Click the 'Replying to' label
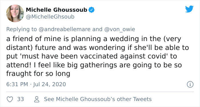The image size is (200, 107). [x=21, y=29]
